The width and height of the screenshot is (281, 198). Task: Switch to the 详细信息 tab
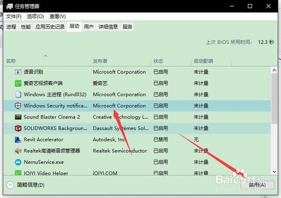[108, 27]
